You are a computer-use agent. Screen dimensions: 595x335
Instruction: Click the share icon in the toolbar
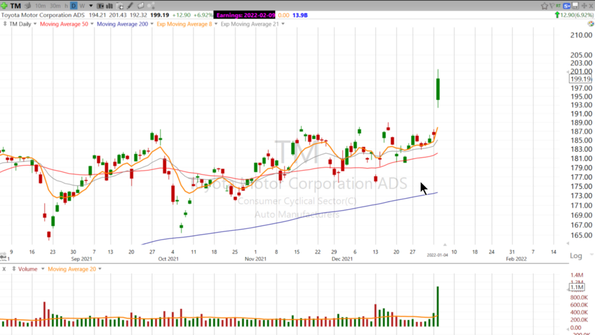pyautogui.click(x=151, y=6)
